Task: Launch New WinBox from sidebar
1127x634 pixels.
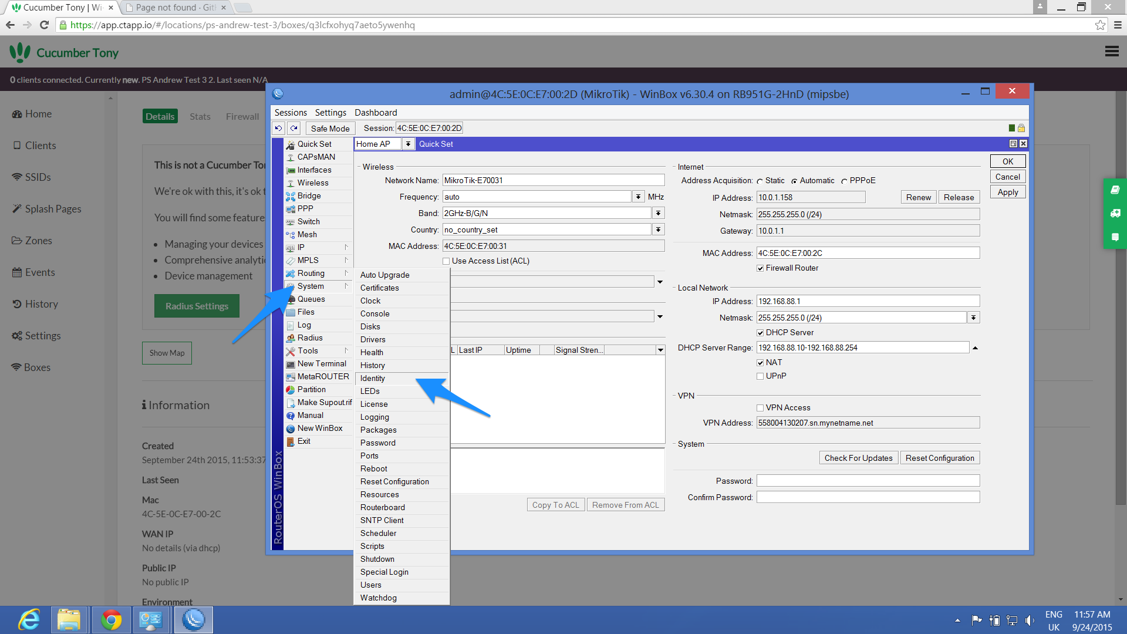Action: pyautogui.click(x=320, y=428)
